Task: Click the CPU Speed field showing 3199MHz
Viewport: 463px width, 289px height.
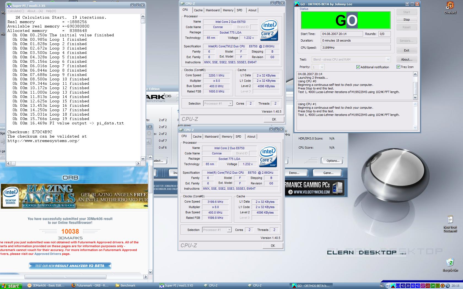Action: pyautogui.click(x=356, y=48)
